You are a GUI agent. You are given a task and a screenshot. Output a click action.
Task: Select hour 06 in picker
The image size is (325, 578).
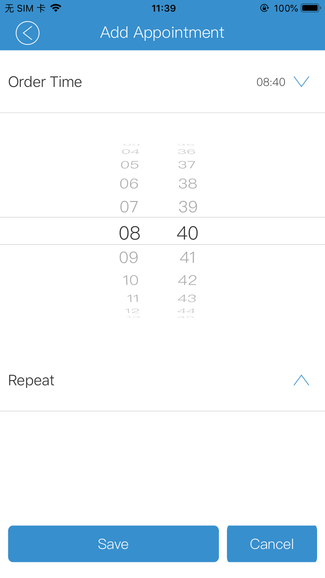pyautogui.click(x=129, y=184)
